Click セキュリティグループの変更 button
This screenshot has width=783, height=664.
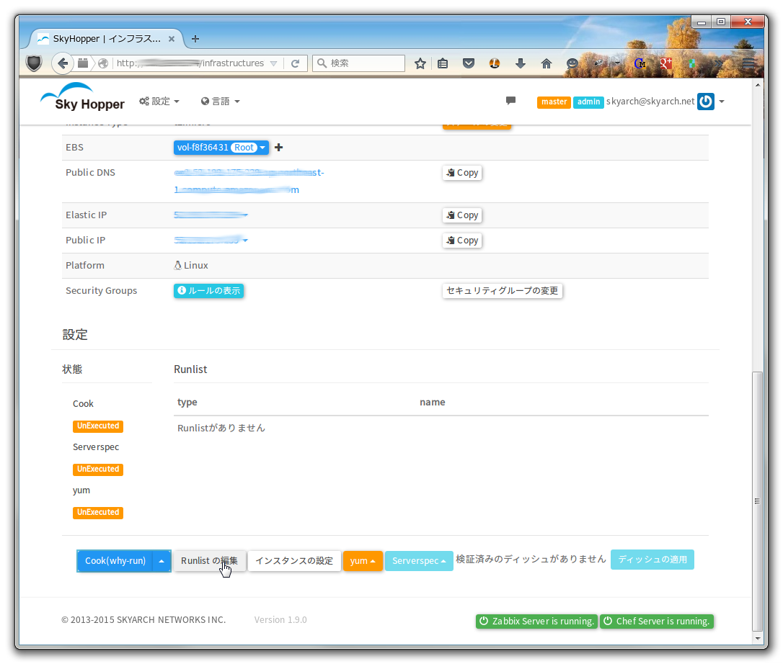point(503,291)
